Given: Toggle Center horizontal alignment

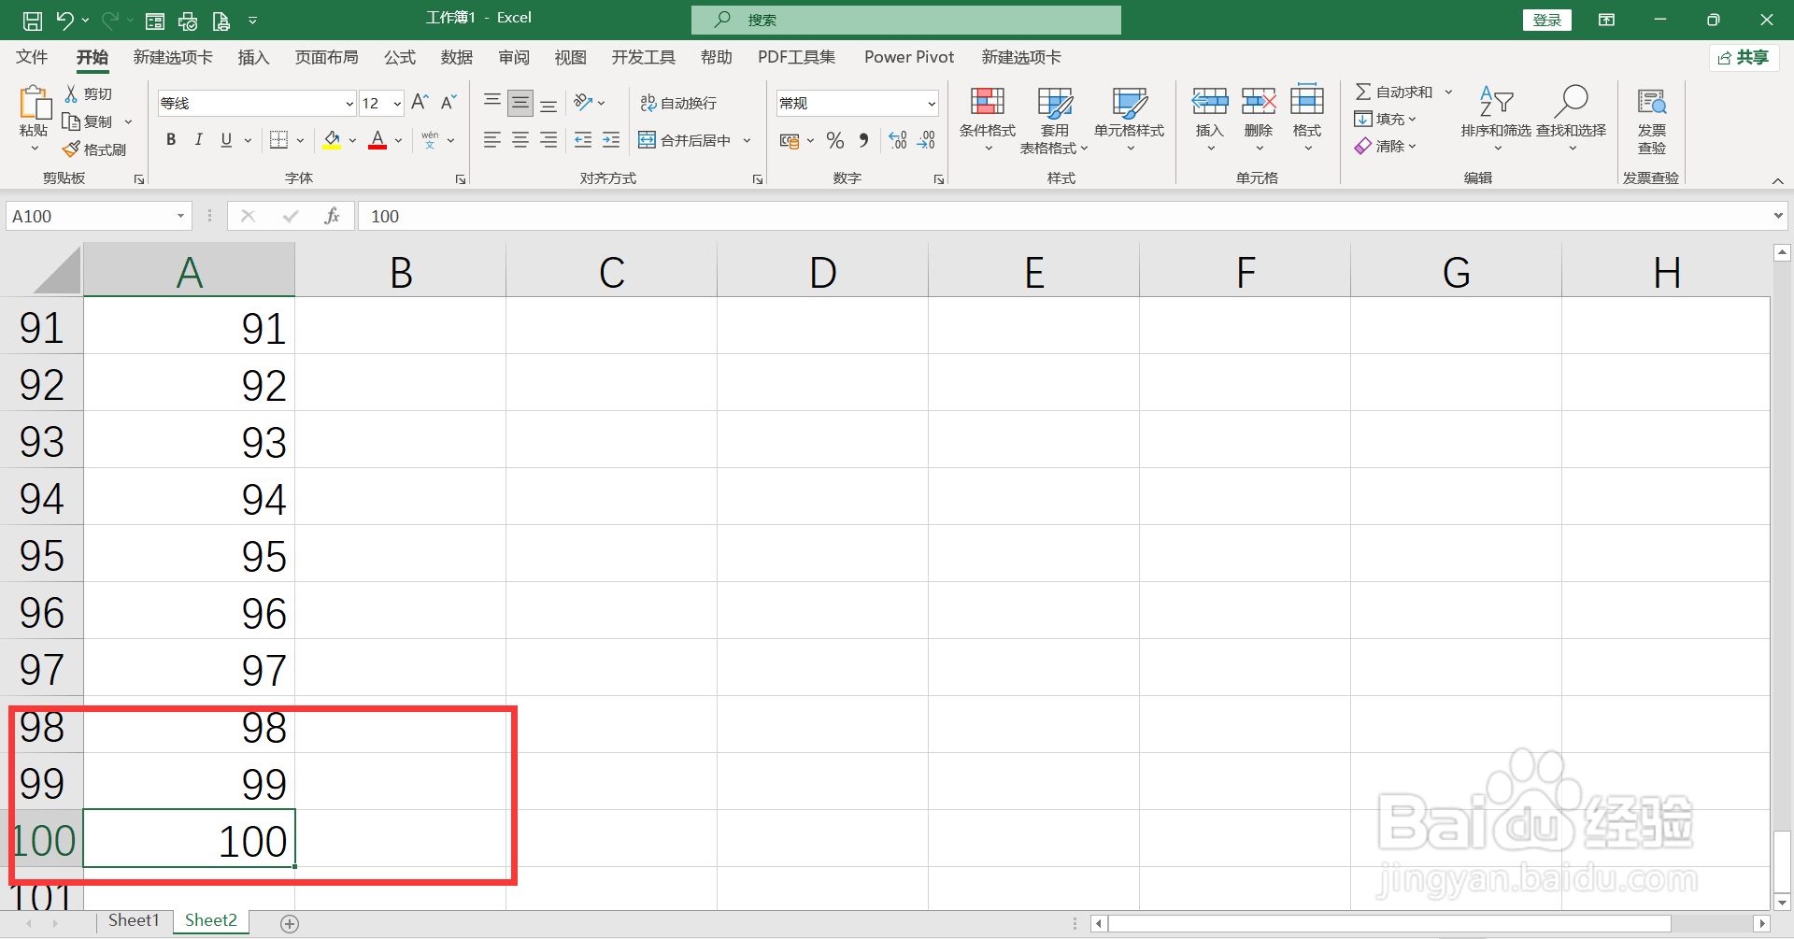Looking at the screenshot, I should tap(520, 140).
